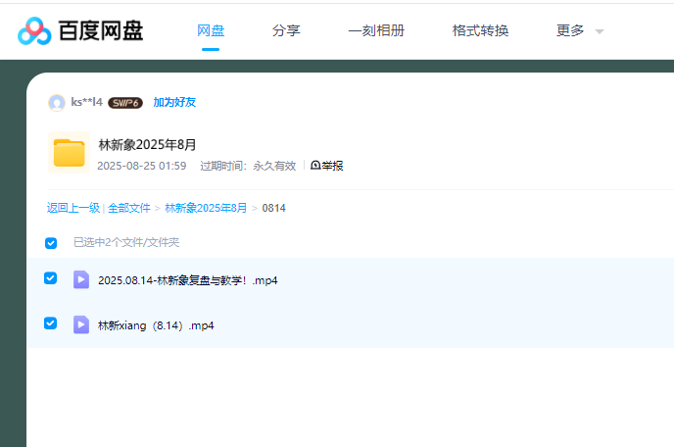Click the report (举报) icon
Viewport: 674px width, 447px height.
(x=315, y=166)
